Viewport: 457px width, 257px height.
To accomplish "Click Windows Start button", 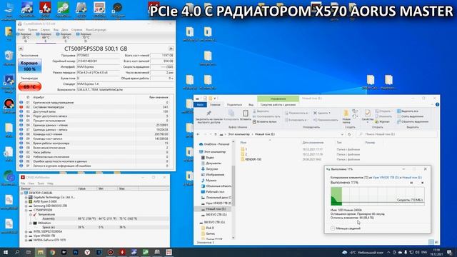I will click(6, 252).
